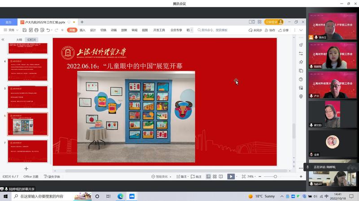Click the undo arrow in quick toolbar
The height and width of the screenshot is (201, 359).
48,30
